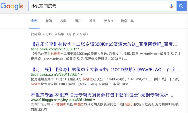Expand arrow next to tieba.baidu.com/p/2804153657
This screenshot has height=113, width=188.
(82, 74)
